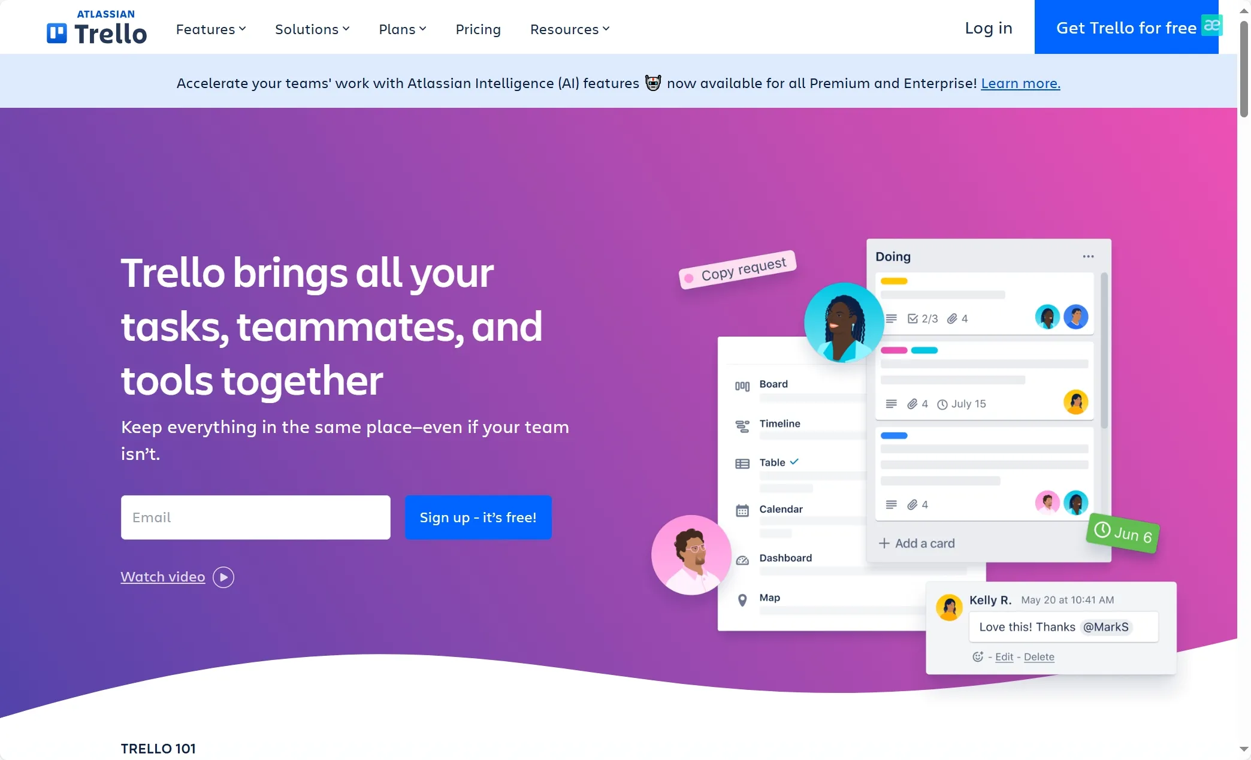This screenshot has width=1251, height=760.
Task: Click the Pricing menu item
Action: (x=478, y=29)
